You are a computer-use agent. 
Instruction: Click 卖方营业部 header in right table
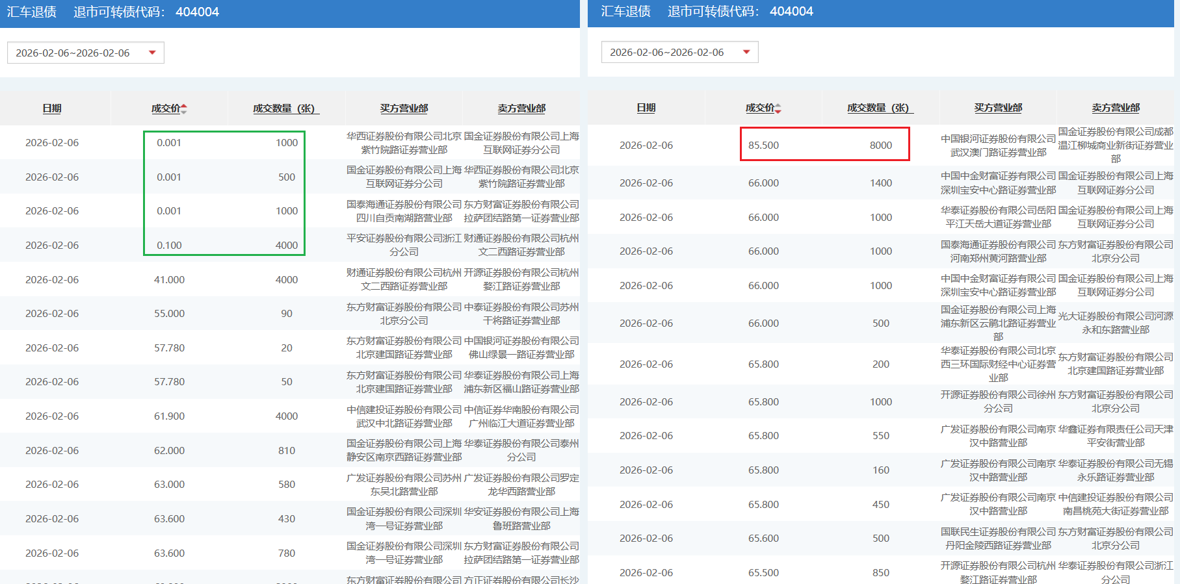[x=1116, y=108]
